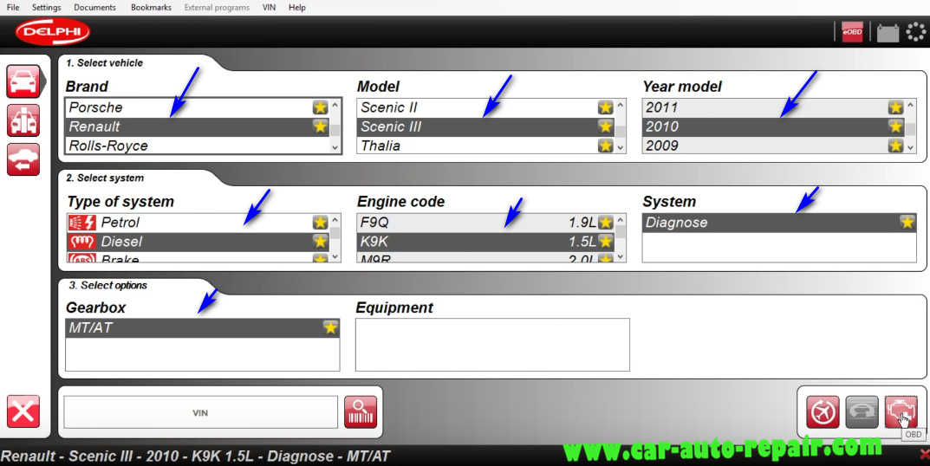Toggle favorite star for Diagnose system
The image size is (930, 466).
tap(907, 223)
